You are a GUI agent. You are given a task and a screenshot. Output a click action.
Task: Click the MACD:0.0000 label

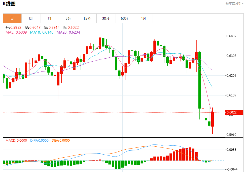click(16, 141)
